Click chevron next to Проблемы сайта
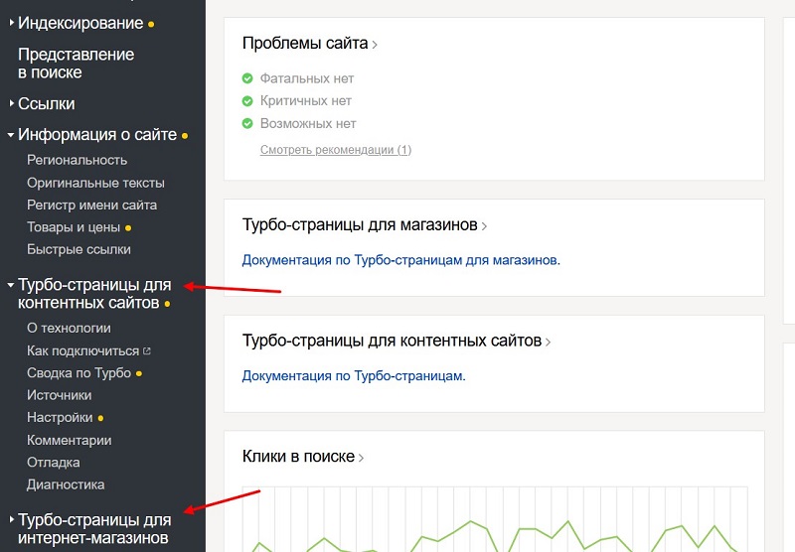 pos(375,45)
